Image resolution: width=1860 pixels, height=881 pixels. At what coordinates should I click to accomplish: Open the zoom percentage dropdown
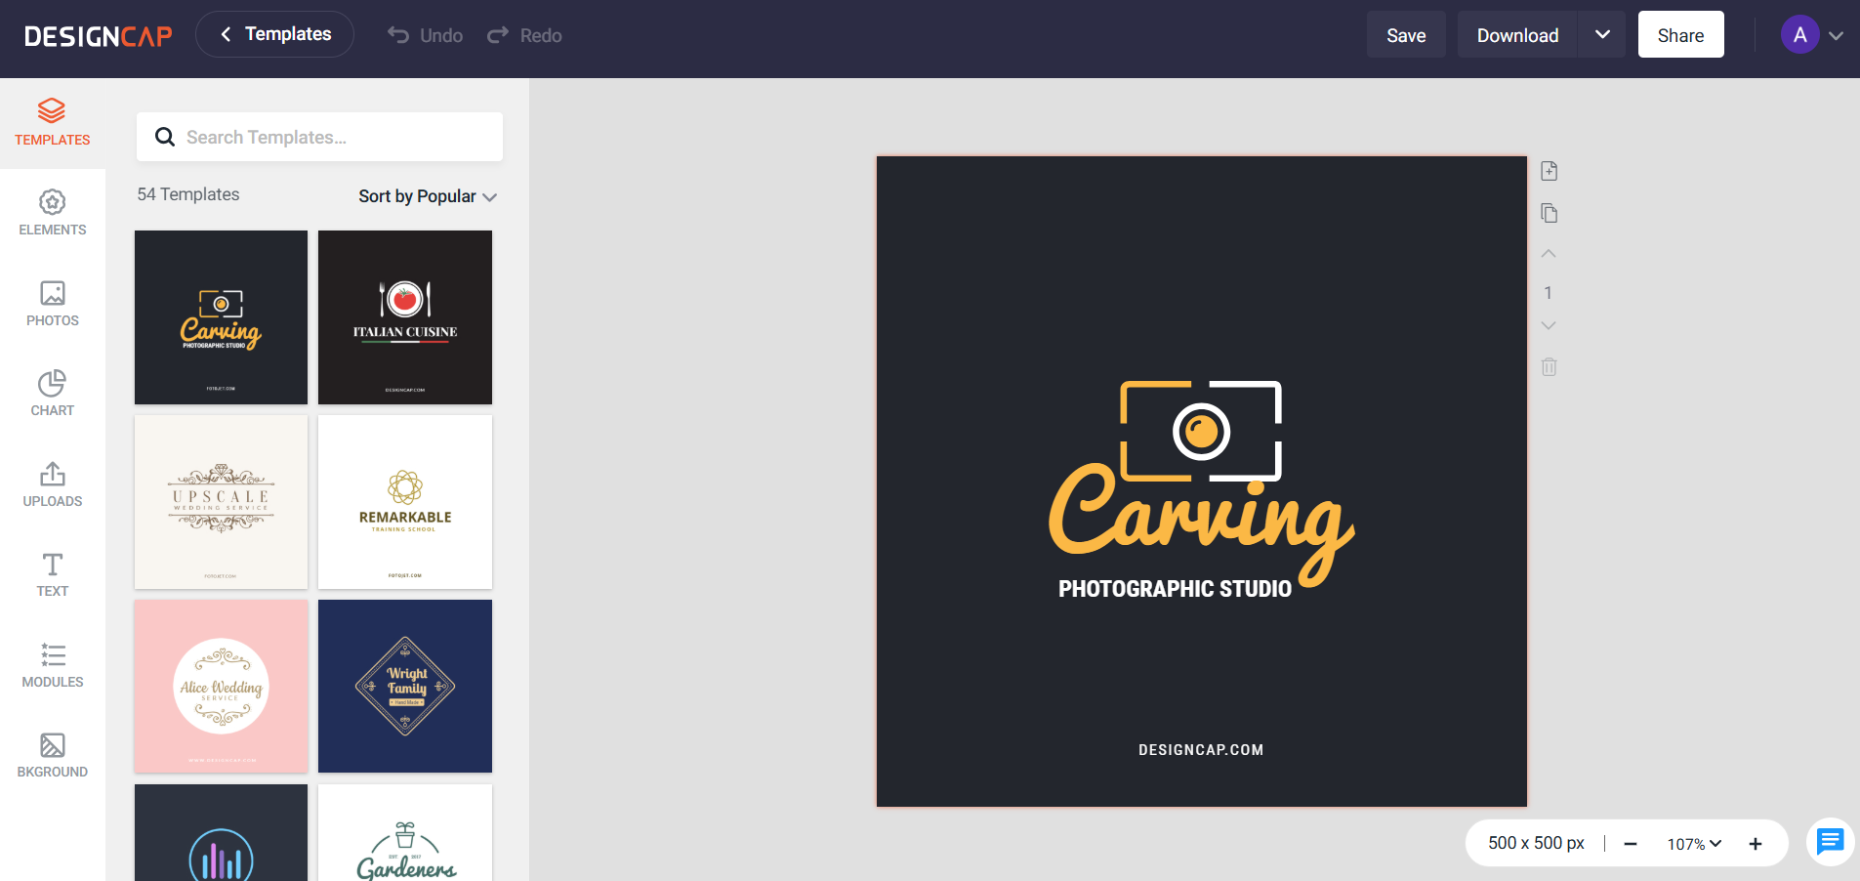coord(1692,843)
